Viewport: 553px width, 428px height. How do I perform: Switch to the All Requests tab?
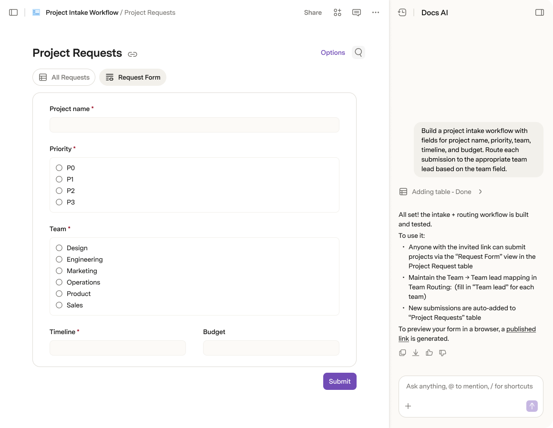[64, 77]
